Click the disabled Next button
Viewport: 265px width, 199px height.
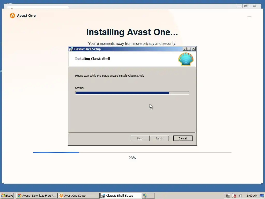159,138
